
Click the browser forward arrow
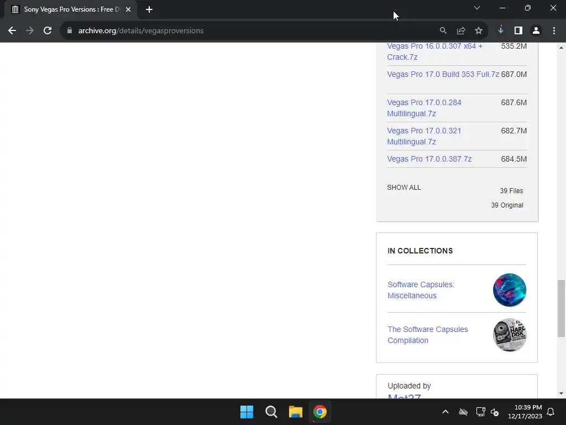point(30,31)
